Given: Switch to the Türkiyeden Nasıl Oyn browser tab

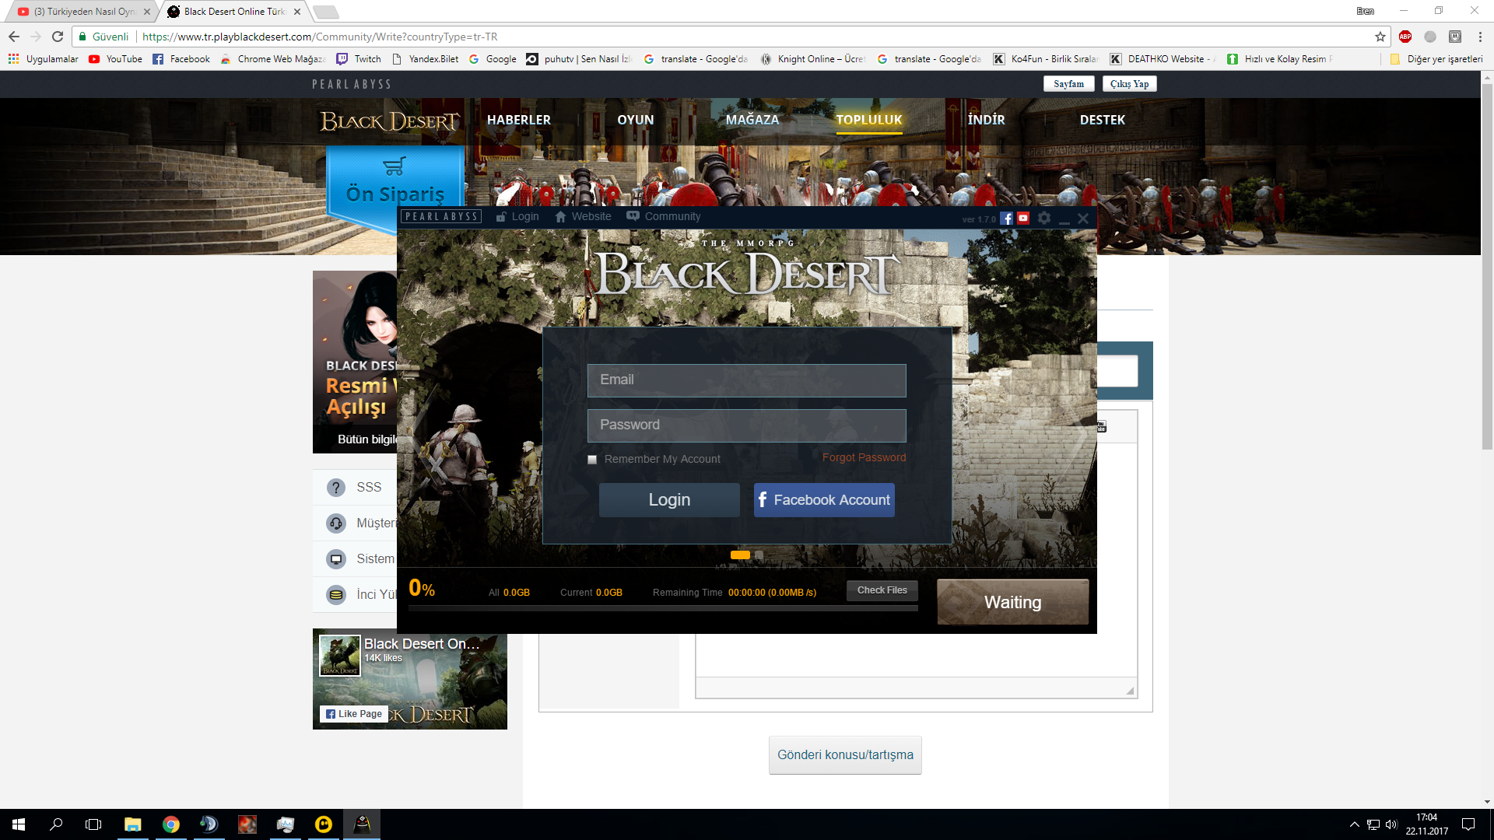Looking at the screenshot, I should point(82,12).
